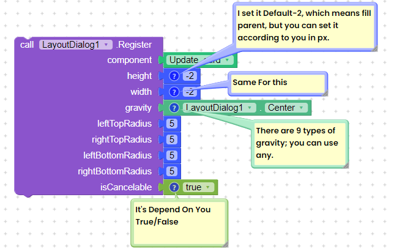Image resolution: width=394 pixels, height=249 pixels.
Task: Click the 'height' parameter label
Action: pyautogui.click(x=139, y=76)
